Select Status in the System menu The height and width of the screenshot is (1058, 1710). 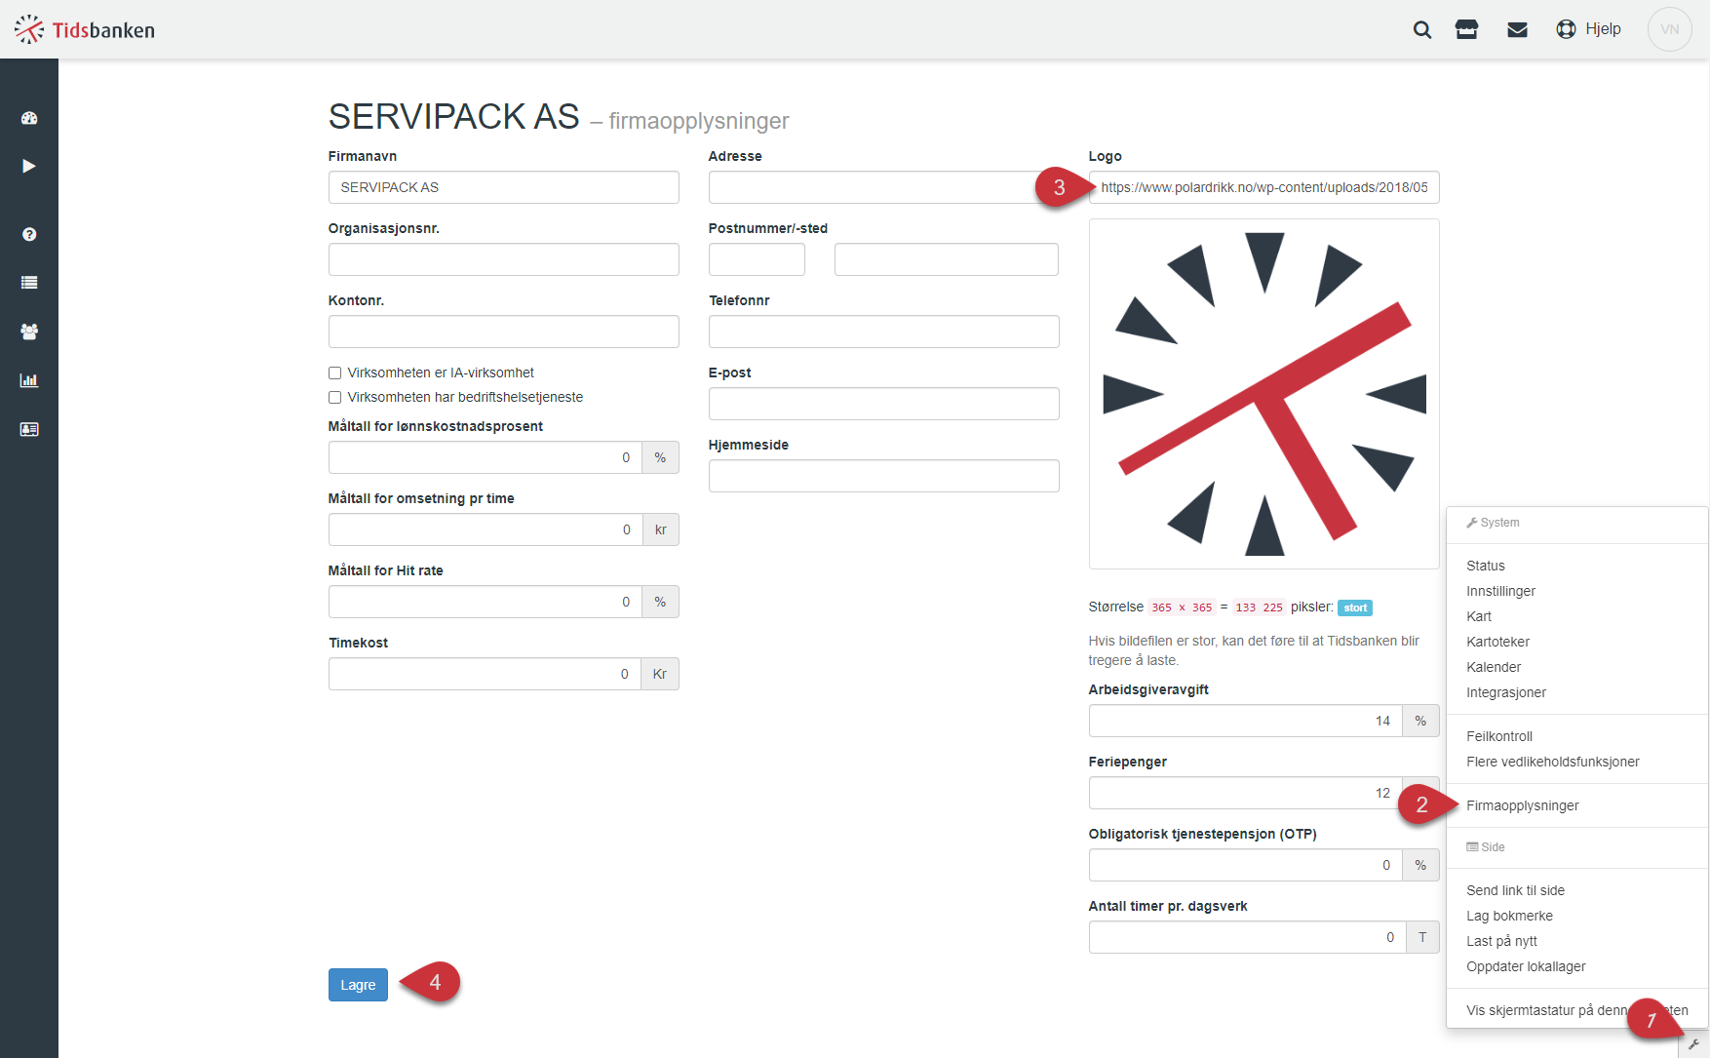click(x=1485, y=566)
